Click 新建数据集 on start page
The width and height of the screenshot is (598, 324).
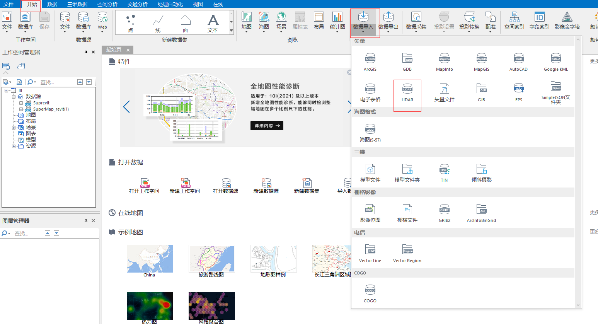point(307,186)
